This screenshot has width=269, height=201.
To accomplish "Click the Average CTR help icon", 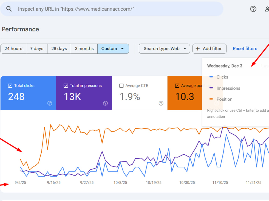I will (x=161, y=103).
